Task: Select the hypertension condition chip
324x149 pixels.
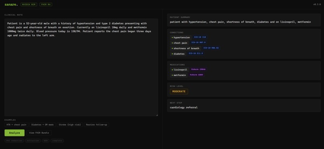Action: coord(180,37)
